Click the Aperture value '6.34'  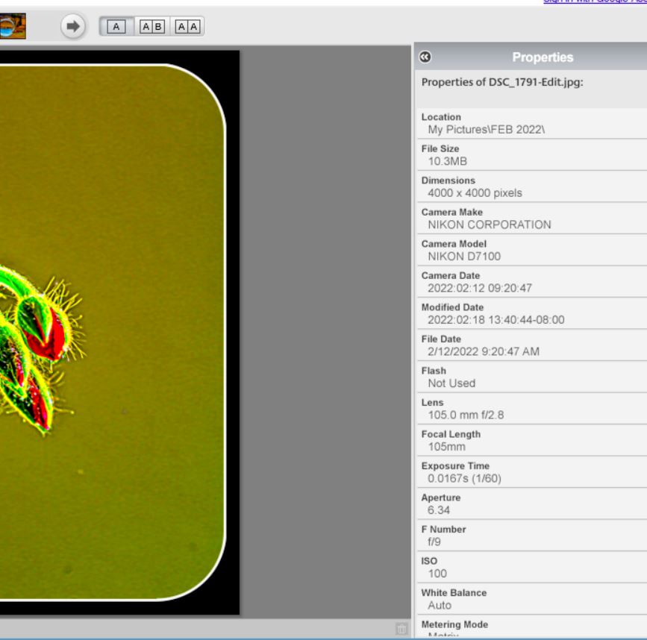[439, 510]
